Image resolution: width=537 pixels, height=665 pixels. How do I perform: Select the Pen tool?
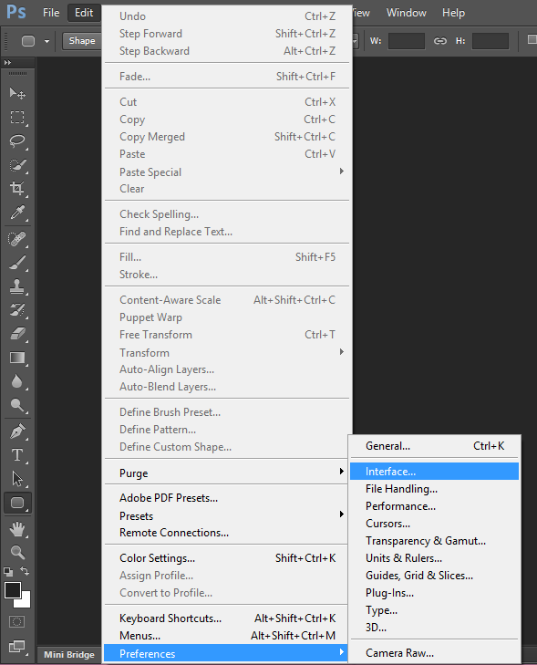tap(17, 431)
